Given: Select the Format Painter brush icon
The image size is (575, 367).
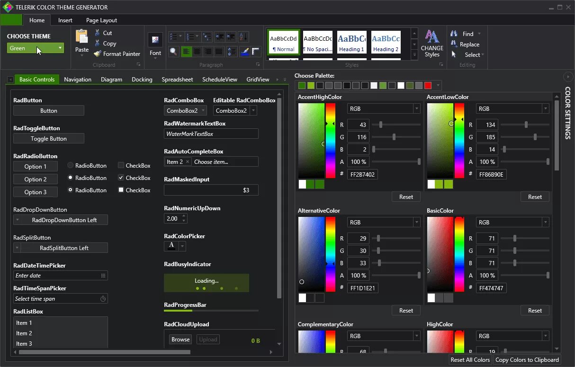Looking at the screenshot, I should point(97,54).
